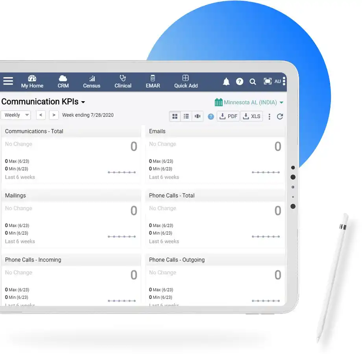Screen dimensions: 362x354
Task: Open the Clinical menu
Action: [x=123, y=82]
